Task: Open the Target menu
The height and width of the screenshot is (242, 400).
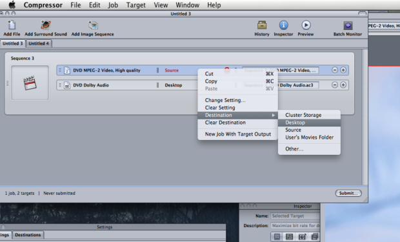Action: pos(135,5)
